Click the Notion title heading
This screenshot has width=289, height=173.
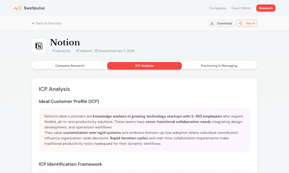click(x=65, y=42)
